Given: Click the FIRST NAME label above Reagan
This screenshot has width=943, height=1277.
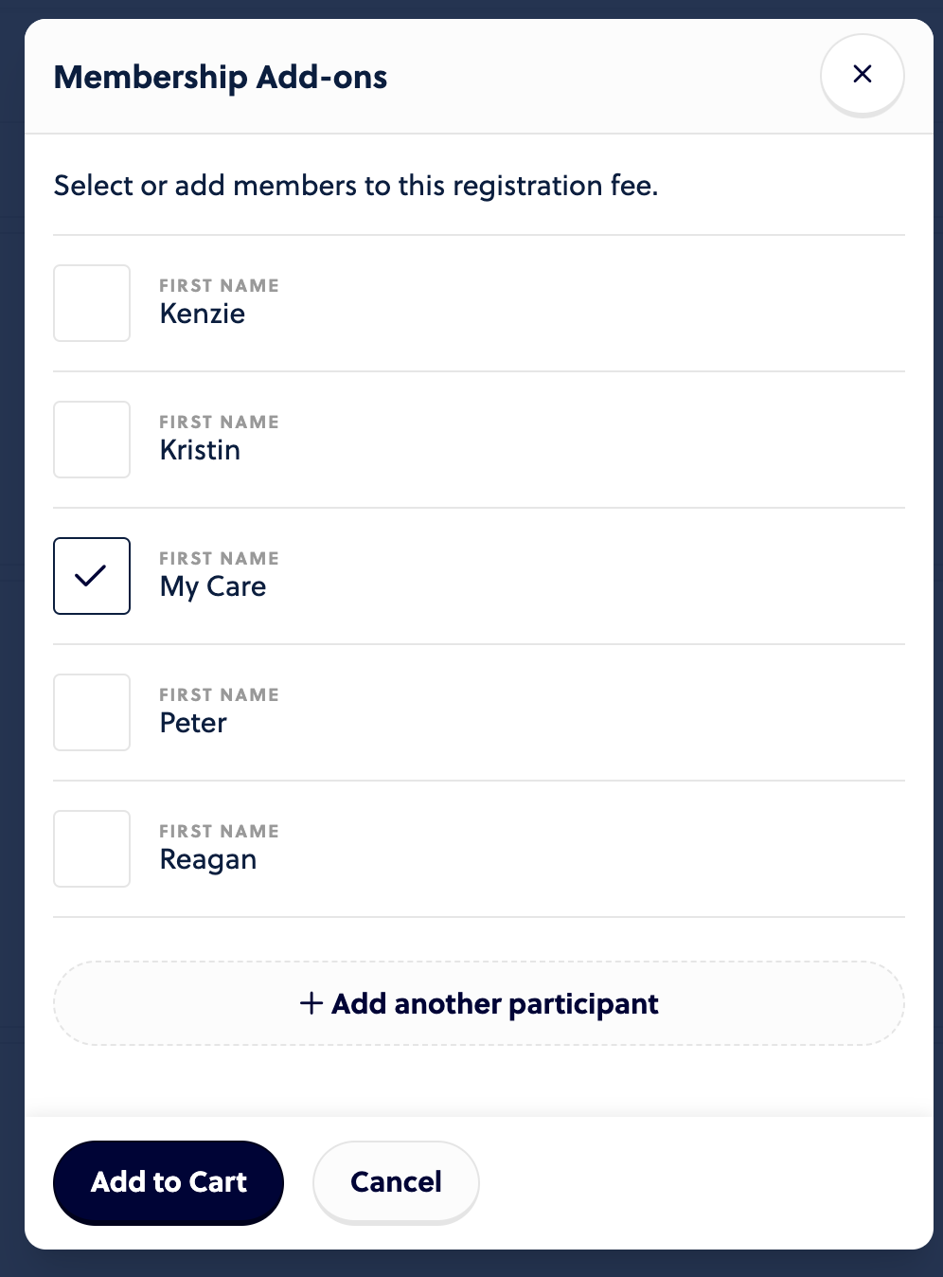Looking at the screenshot, I should tap(219, 831).
